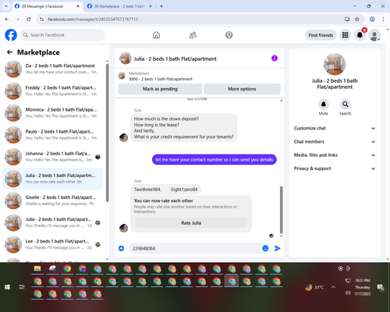Open the Facebook logo home link
This screenshot has width=390, height=312.
[11, 35]
